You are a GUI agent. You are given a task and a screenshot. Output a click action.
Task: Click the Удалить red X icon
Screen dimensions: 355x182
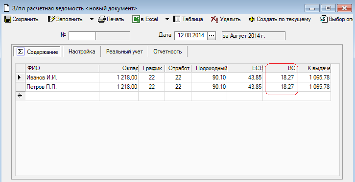pyautogui.click(x=214, y=19)
